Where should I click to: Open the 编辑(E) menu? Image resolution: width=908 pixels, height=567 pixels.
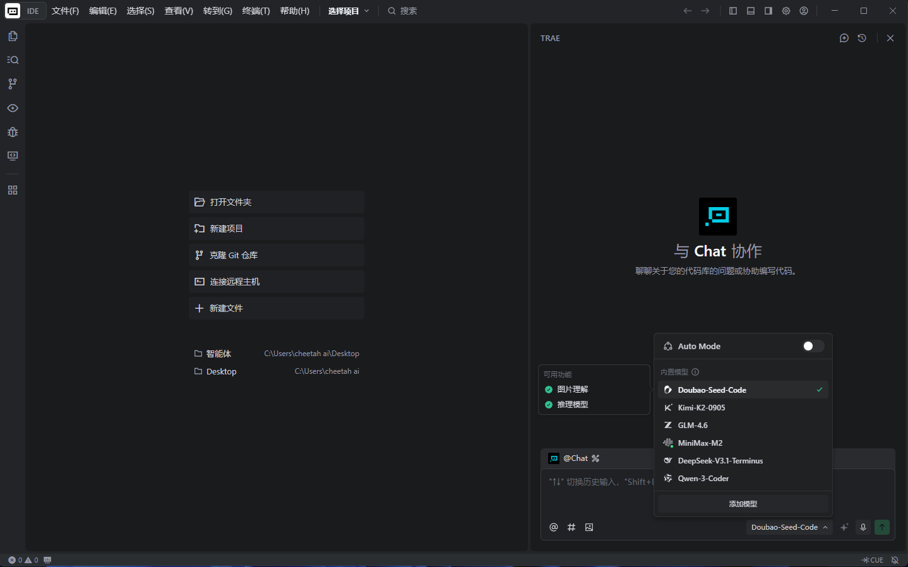point(103,11)
